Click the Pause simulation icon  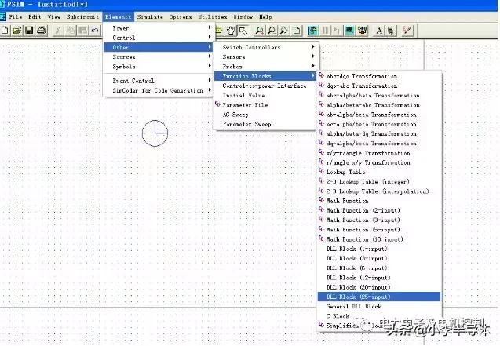pyautogui.click(x=325, y=31)
